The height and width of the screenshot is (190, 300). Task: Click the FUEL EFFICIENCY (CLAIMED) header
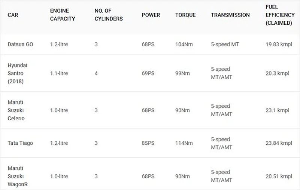(x=279, y=15)
